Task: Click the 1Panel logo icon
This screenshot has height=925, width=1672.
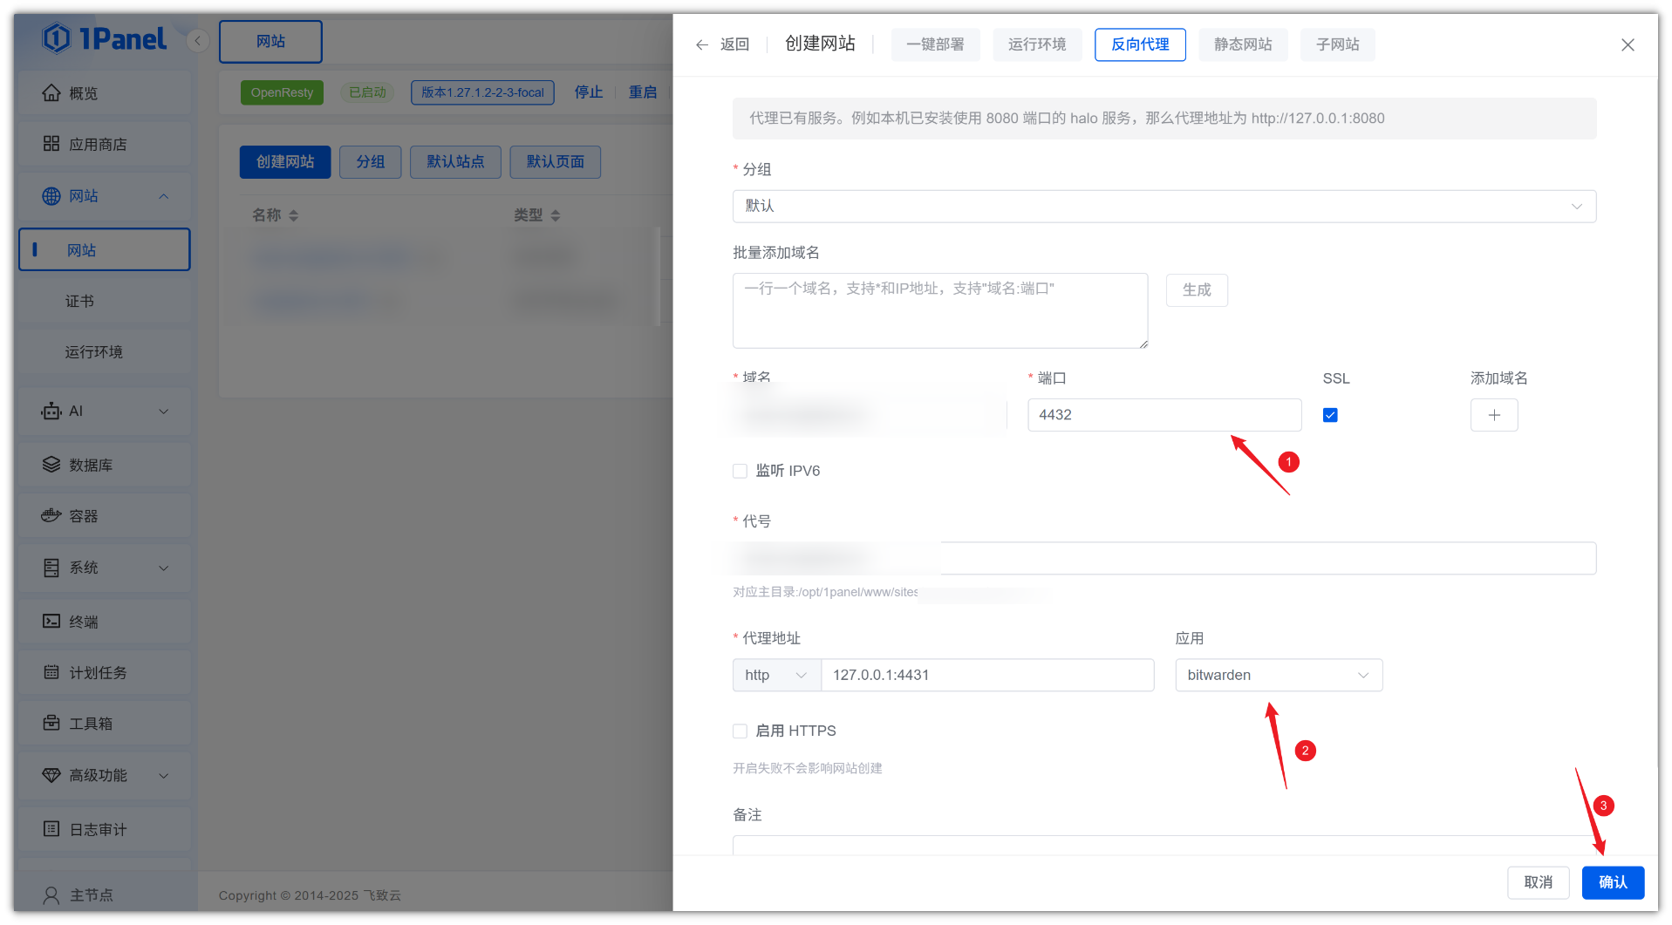Action: coord(57,38)
